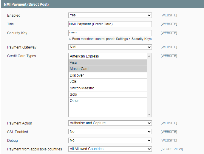The image size is (204, 154).
Task: Click the Security Key password field
Action: (x=110, y=33)
